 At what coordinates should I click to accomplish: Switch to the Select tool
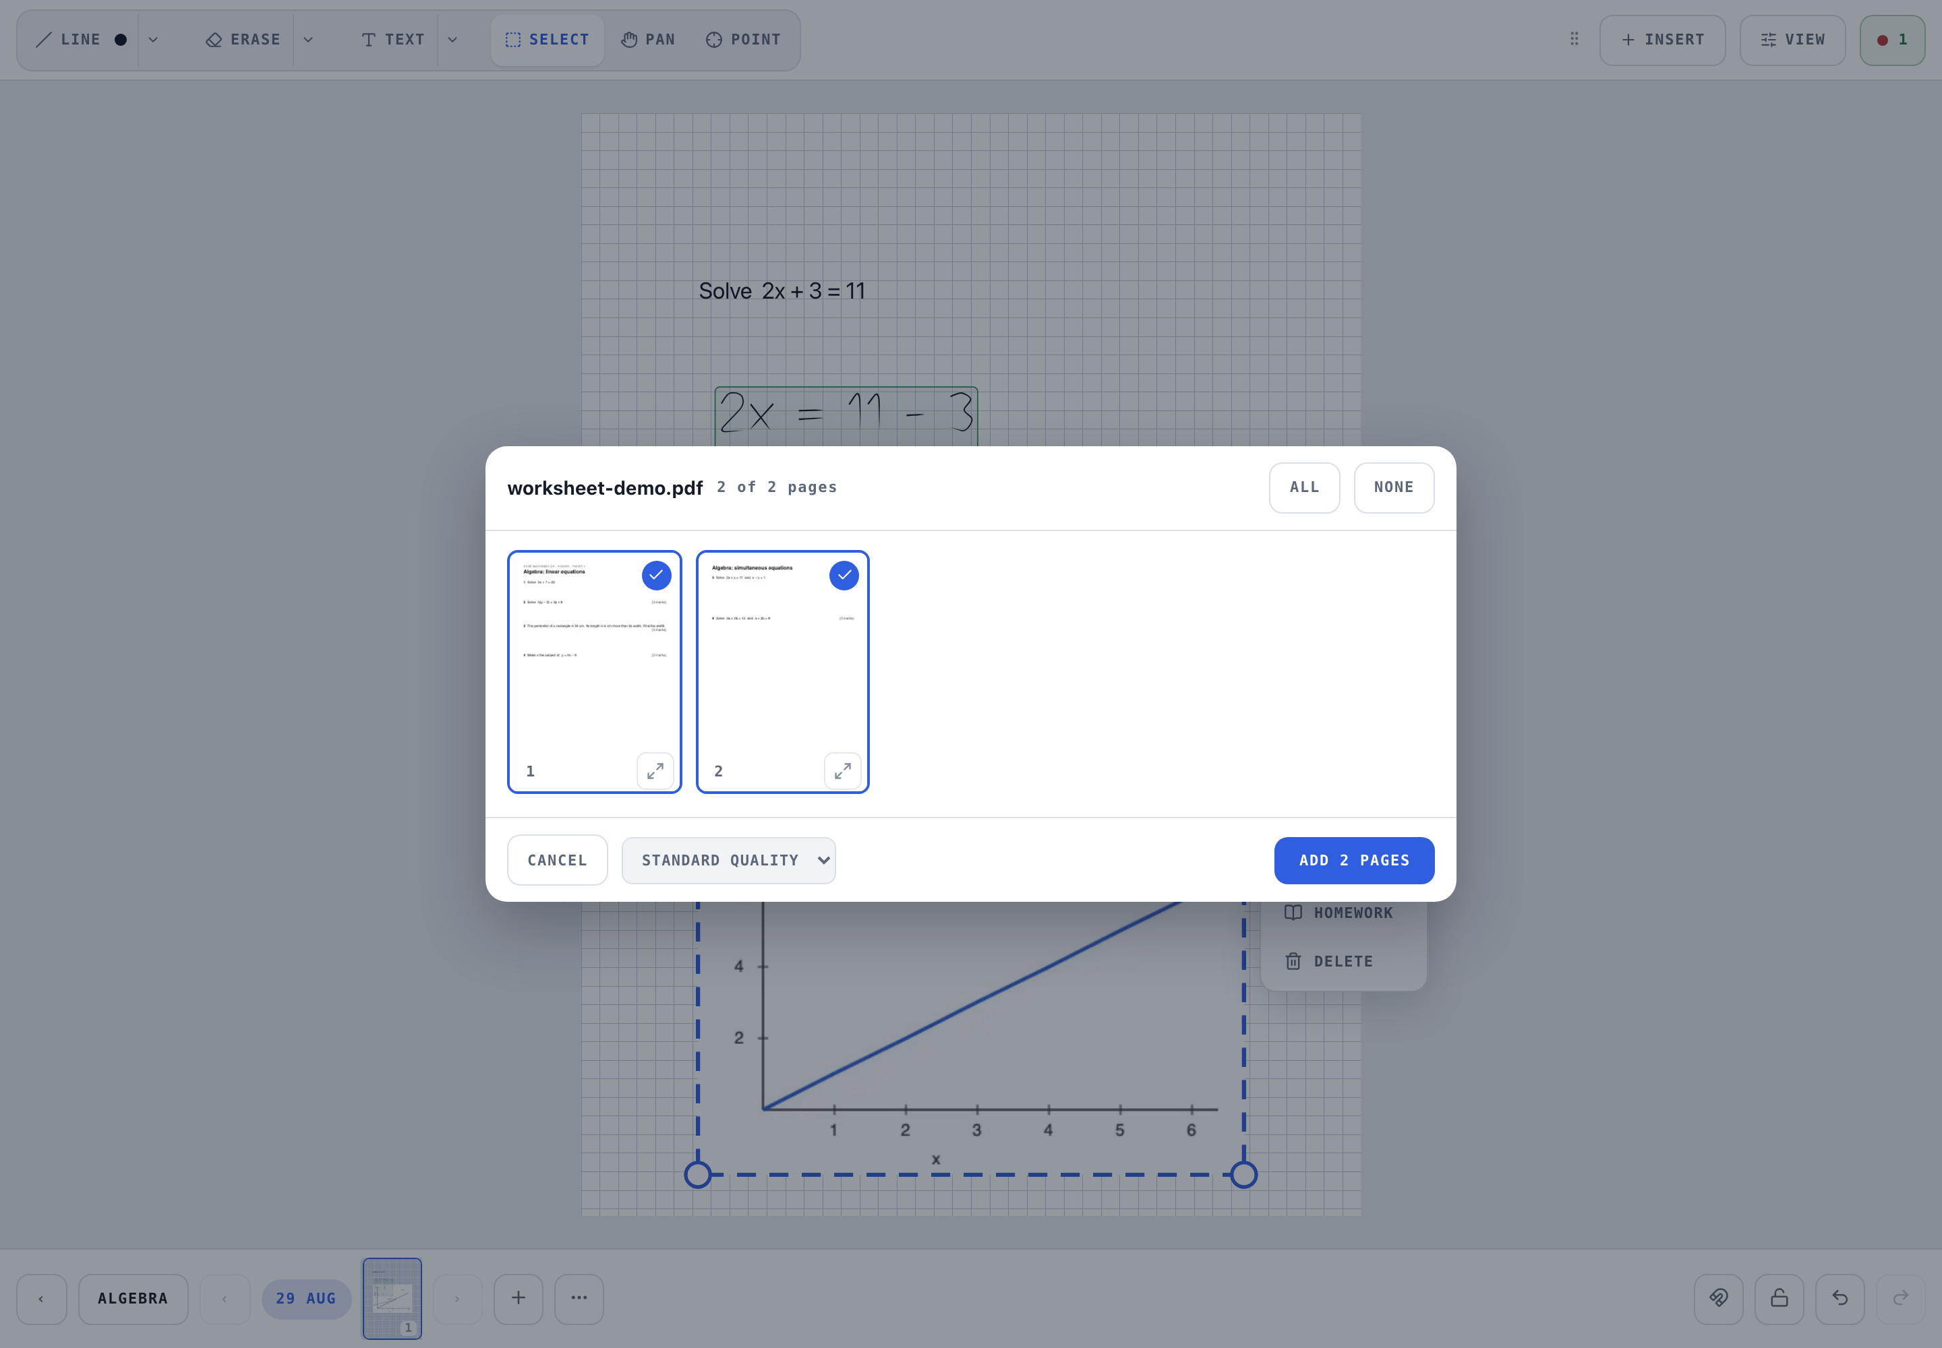coord(548,40)
